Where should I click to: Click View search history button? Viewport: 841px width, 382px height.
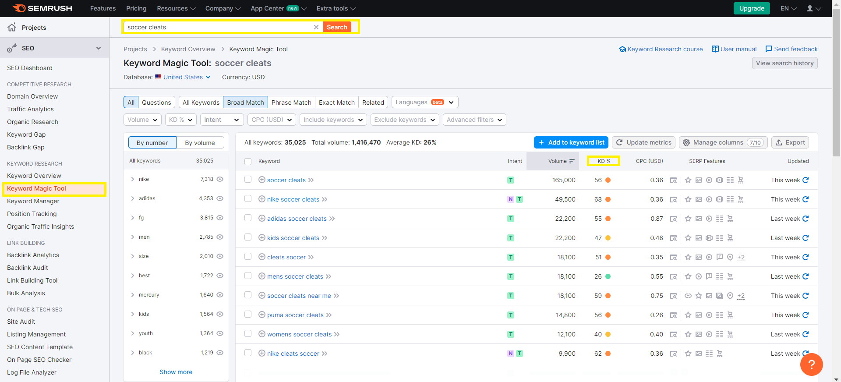pyautogui.click(x=785, y=63)
